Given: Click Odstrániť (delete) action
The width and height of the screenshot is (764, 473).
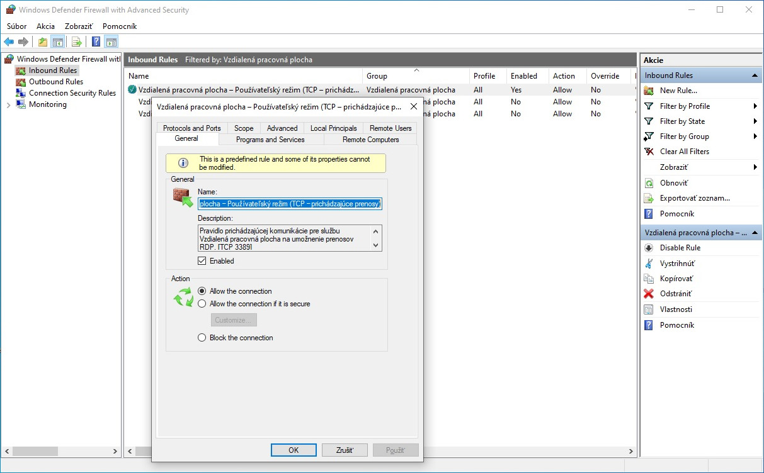Looking at the screenshot, I should click(675, 294).
